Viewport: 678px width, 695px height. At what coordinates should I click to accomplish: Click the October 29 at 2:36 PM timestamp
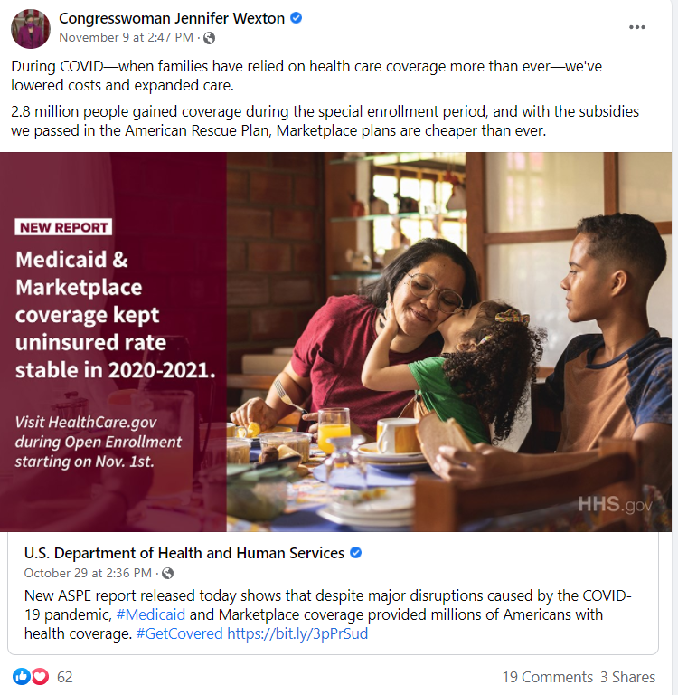click(88, 573)
